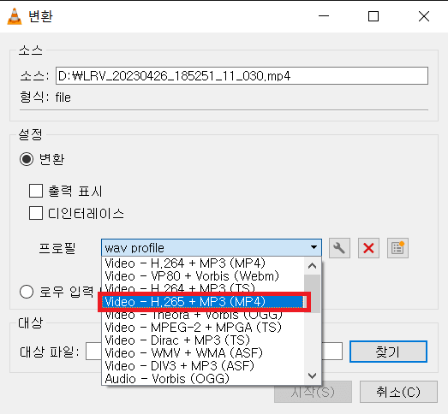The width and height of the screenshot is (448, 414).
Task: Maximize the 변환 dialog window
Action: point(373,16)
